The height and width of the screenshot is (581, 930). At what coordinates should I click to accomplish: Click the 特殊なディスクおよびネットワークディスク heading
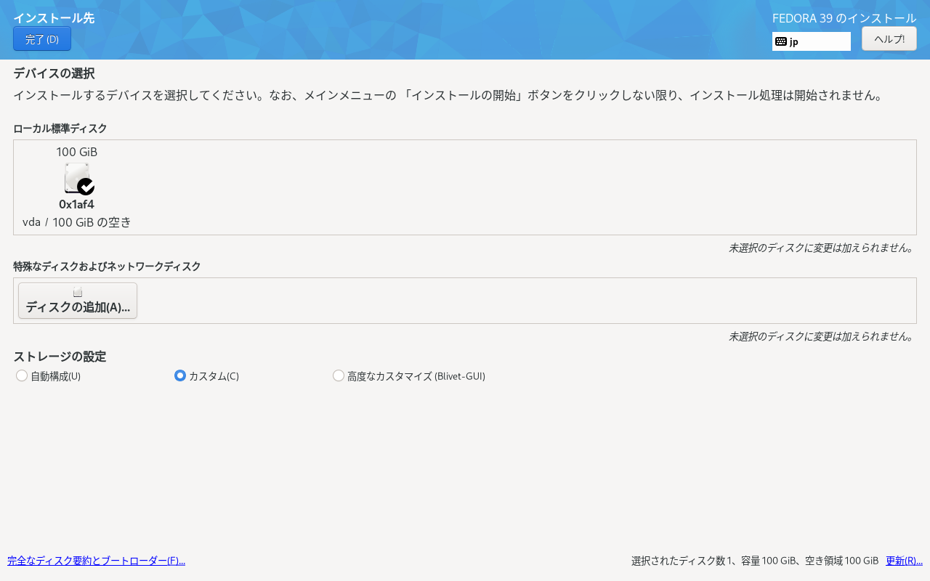pos(107,267)
